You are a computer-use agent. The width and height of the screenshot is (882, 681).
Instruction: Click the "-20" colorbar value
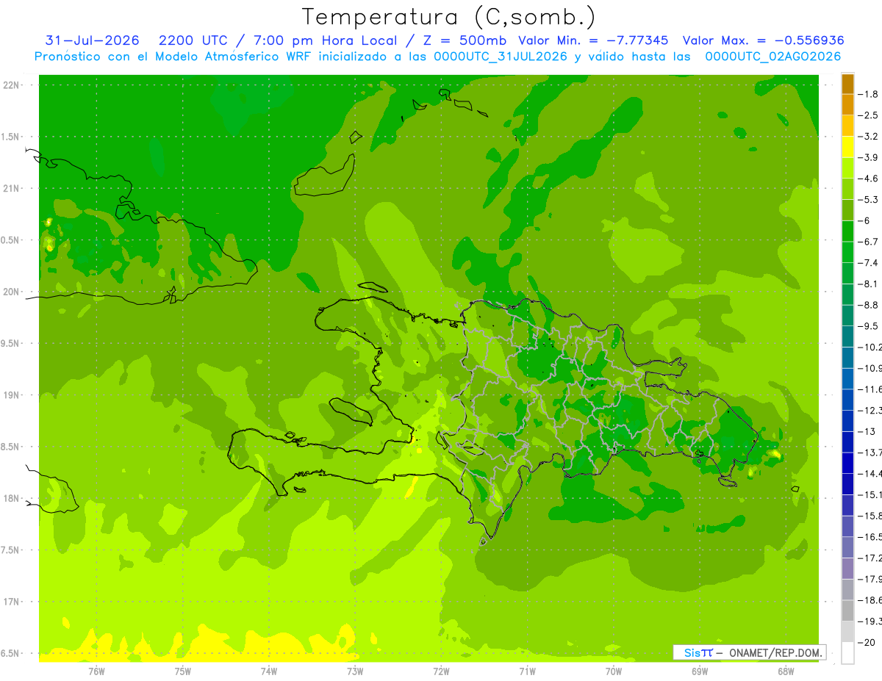867,643
